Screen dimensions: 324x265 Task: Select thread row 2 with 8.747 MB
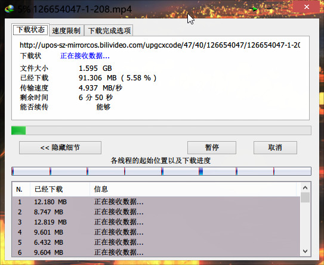point(156,212)
